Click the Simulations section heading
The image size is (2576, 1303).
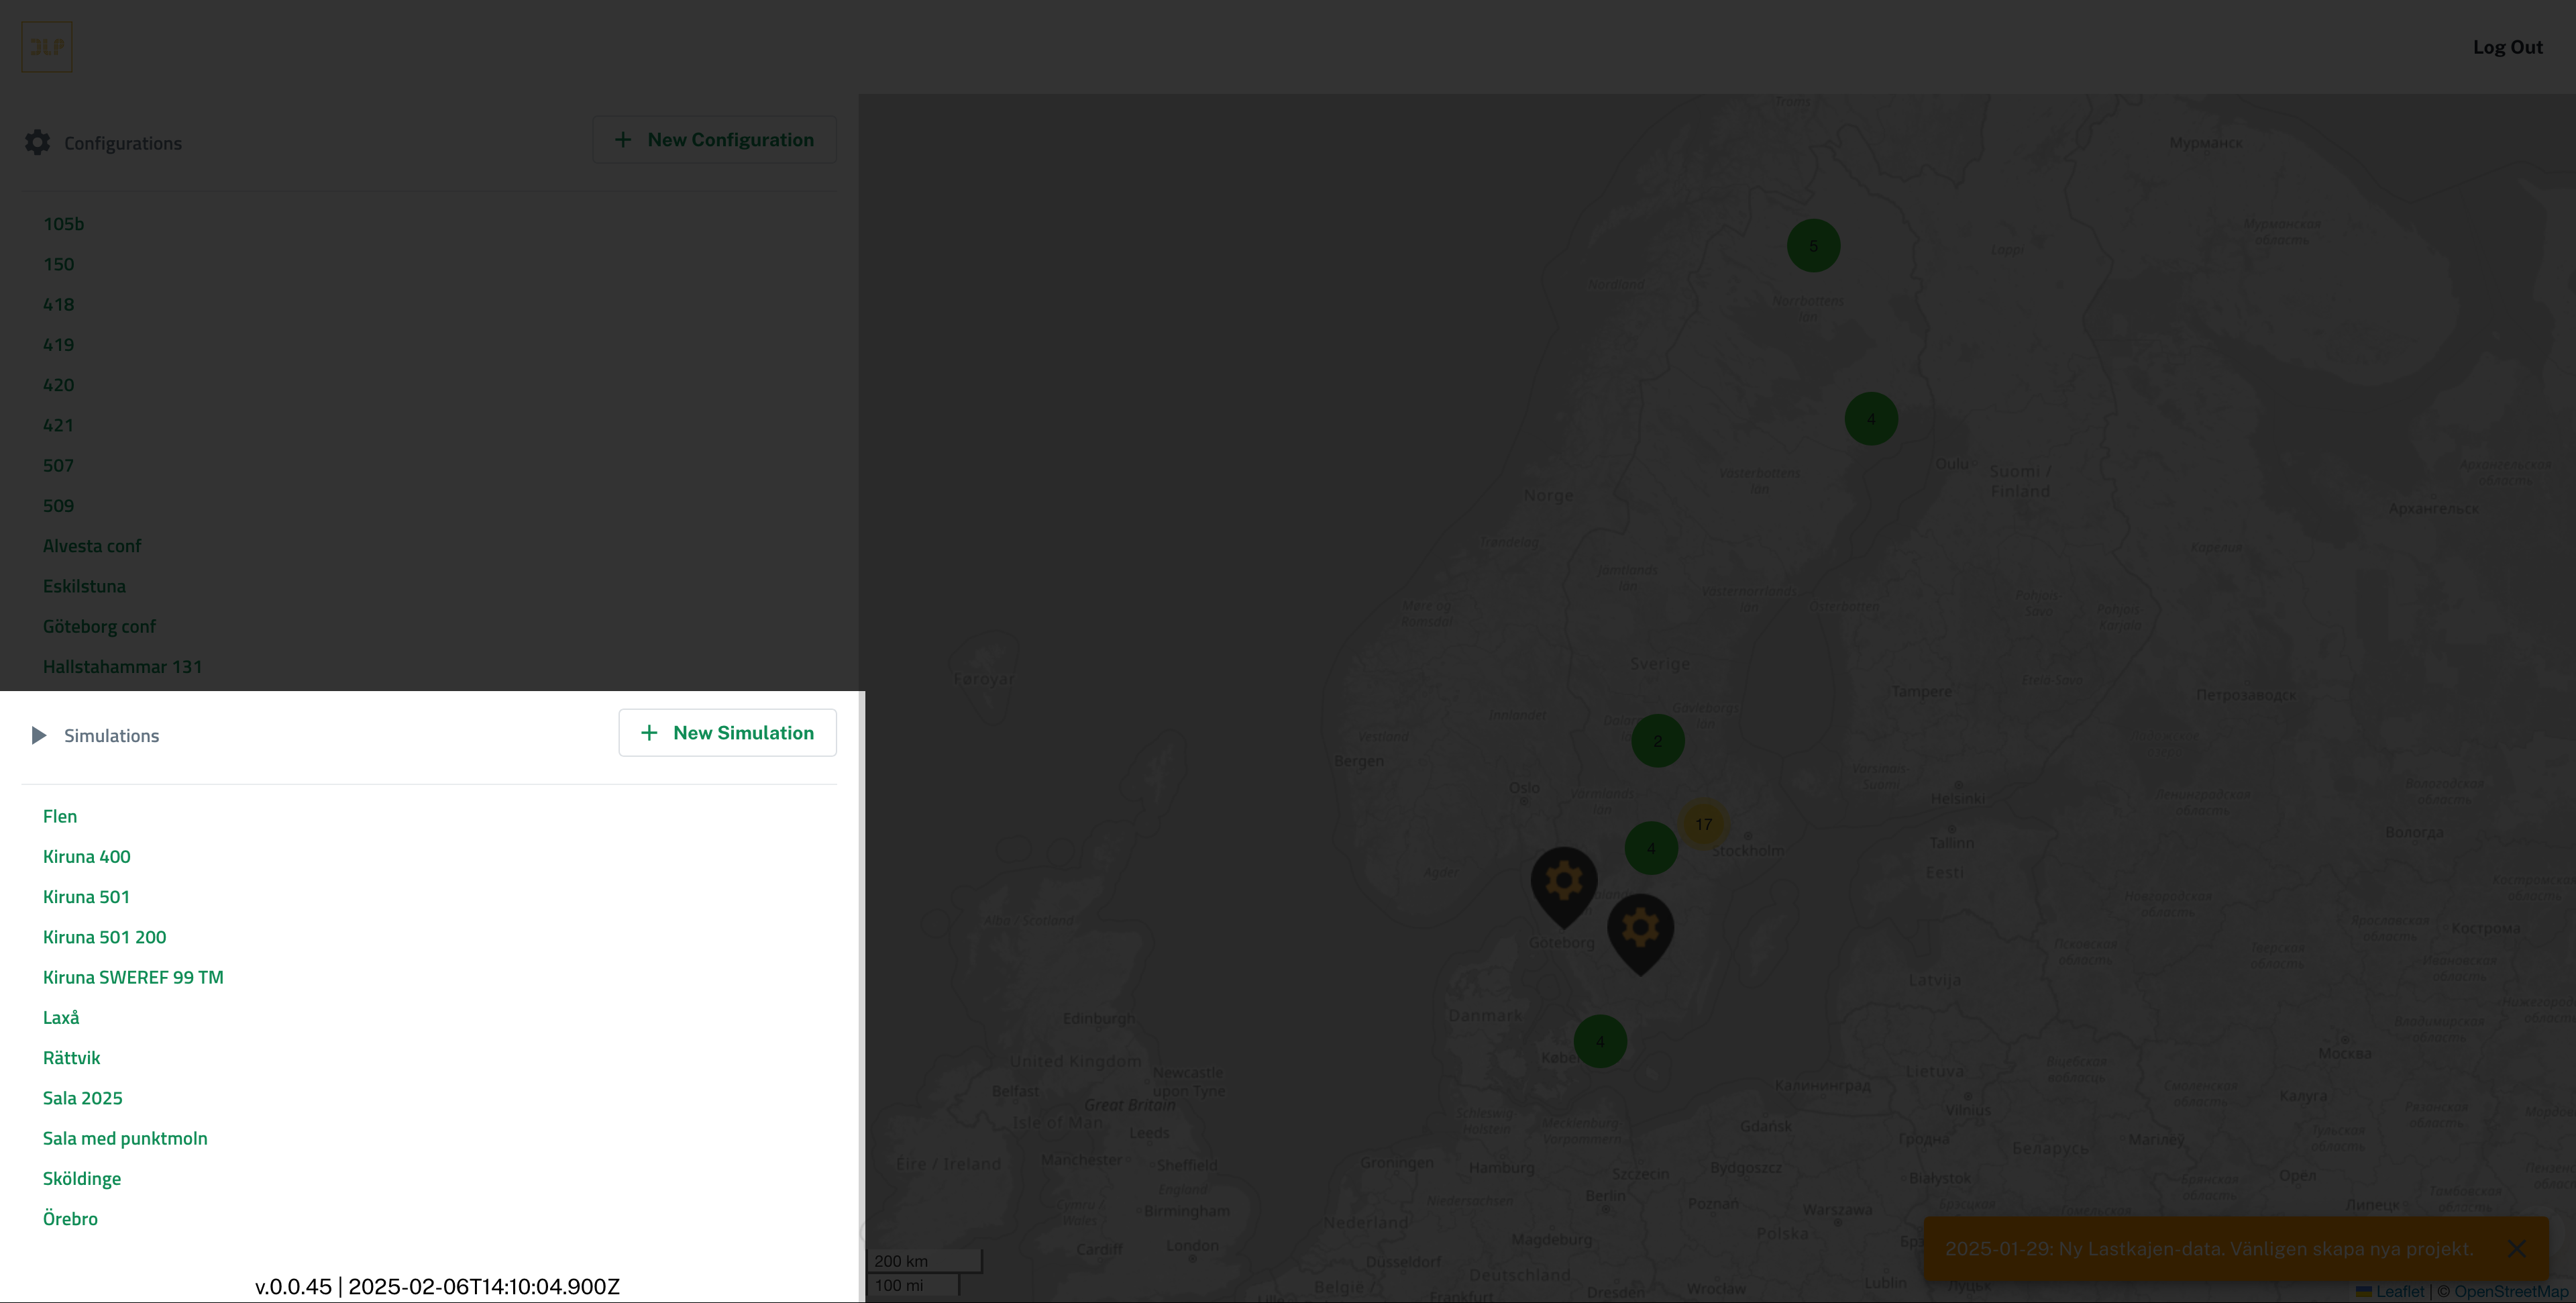pyautogui.click(x=111, y=735)
